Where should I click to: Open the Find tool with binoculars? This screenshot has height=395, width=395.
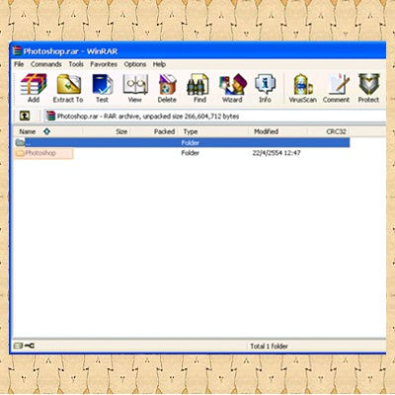coord(199,88)
